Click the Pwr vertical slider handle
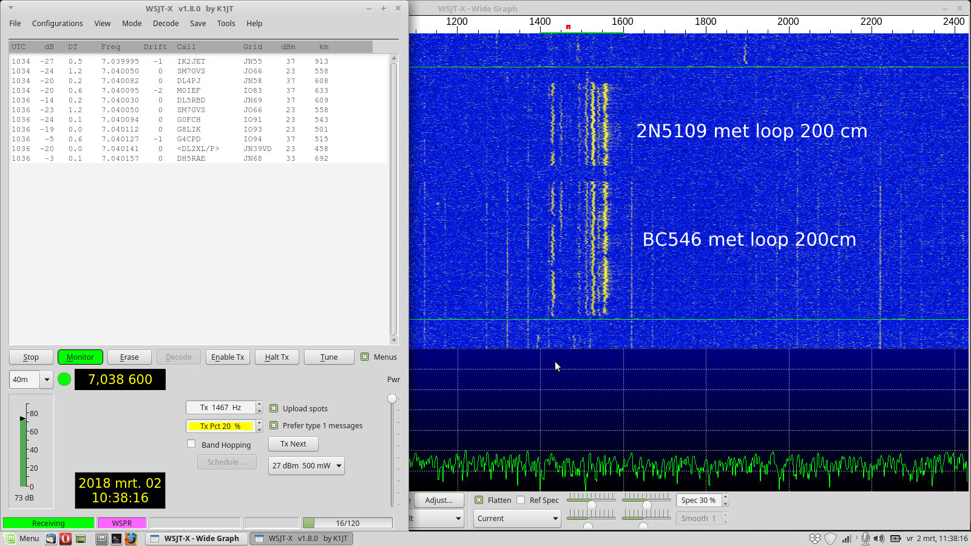 coord(392,399)
